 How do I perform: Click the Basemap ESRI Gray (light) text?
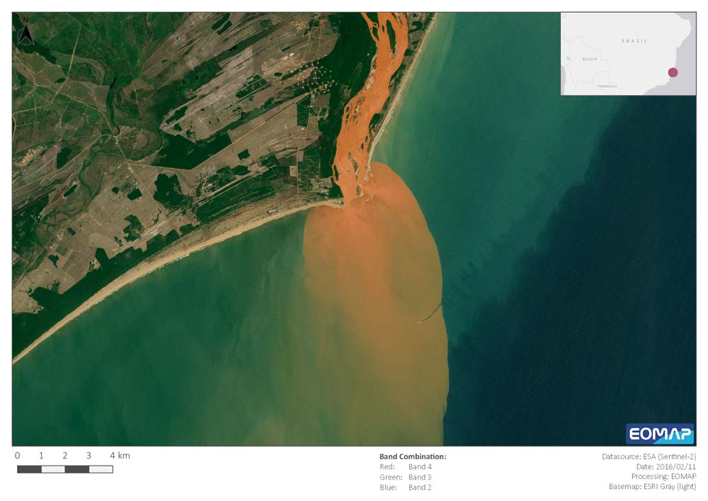click(652, 488)
